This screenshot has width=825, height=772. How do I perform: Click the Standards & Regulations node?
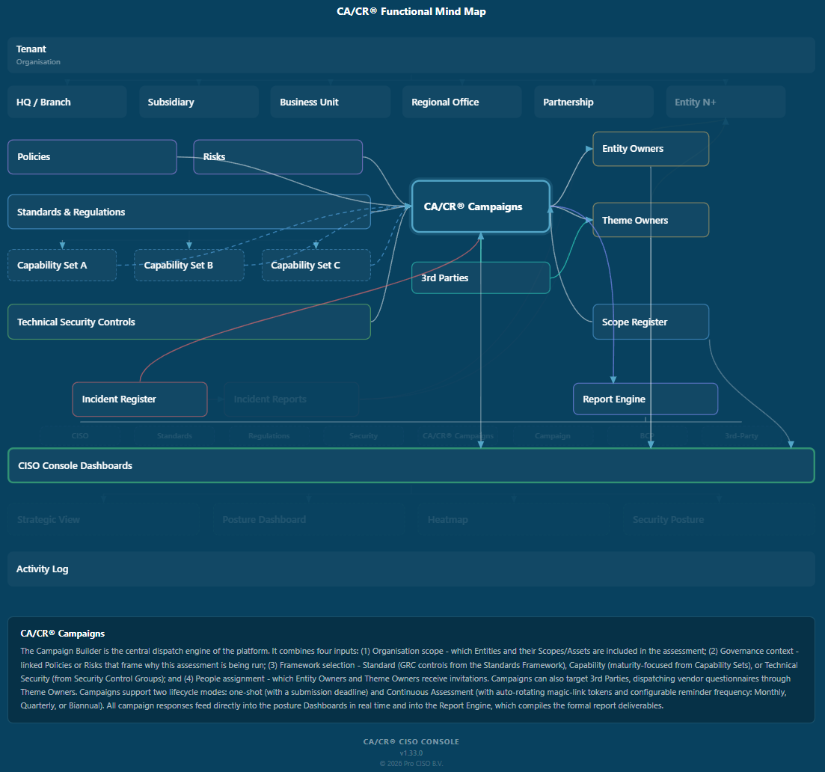point(189,212)
